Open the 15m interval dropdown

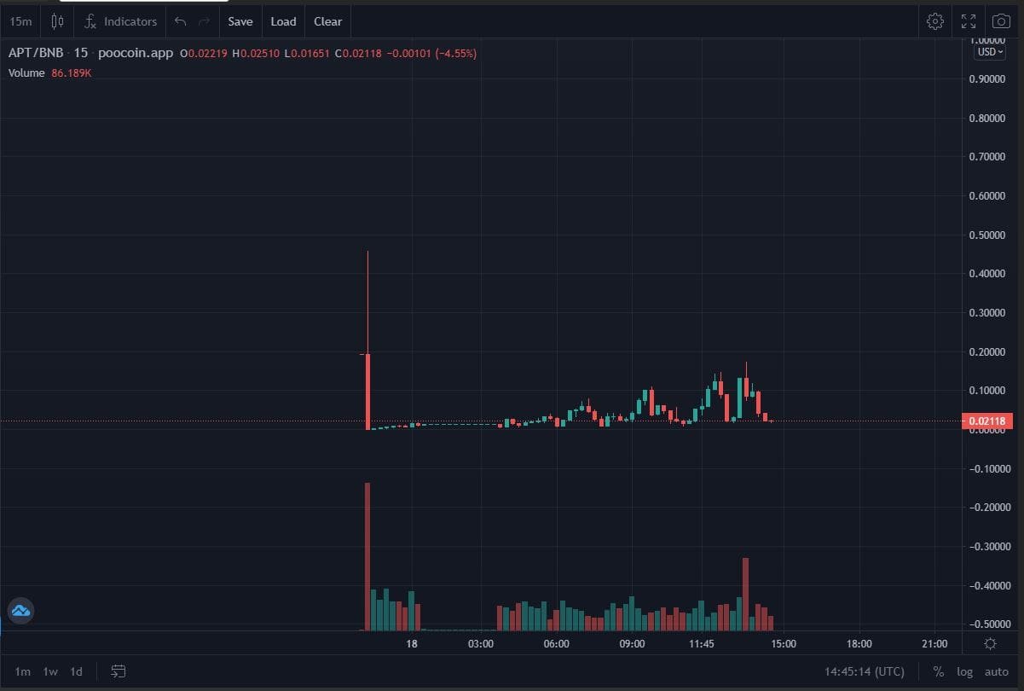pos(19,20)
